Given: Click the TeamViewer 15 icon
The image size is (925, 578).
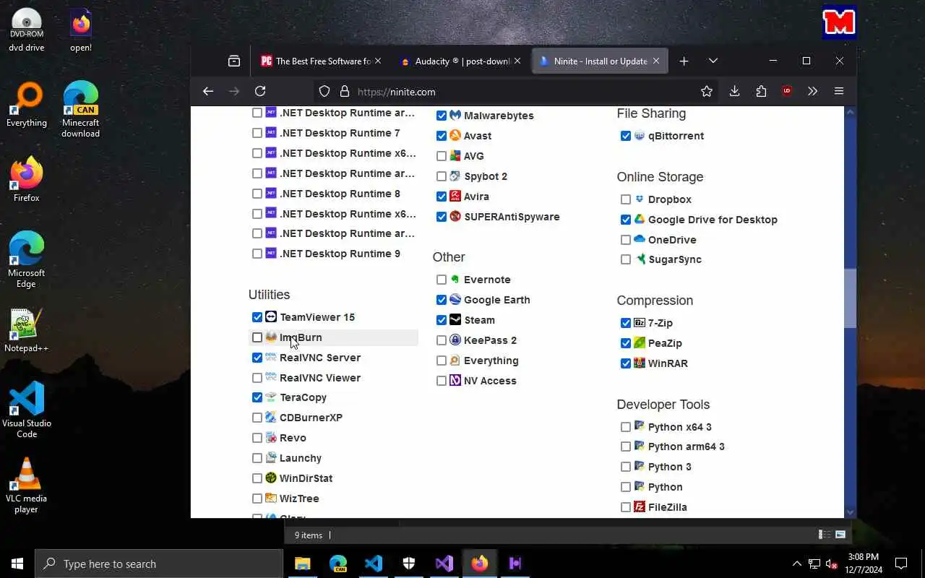Looking at the screenshot, I should tap(271, 317).
